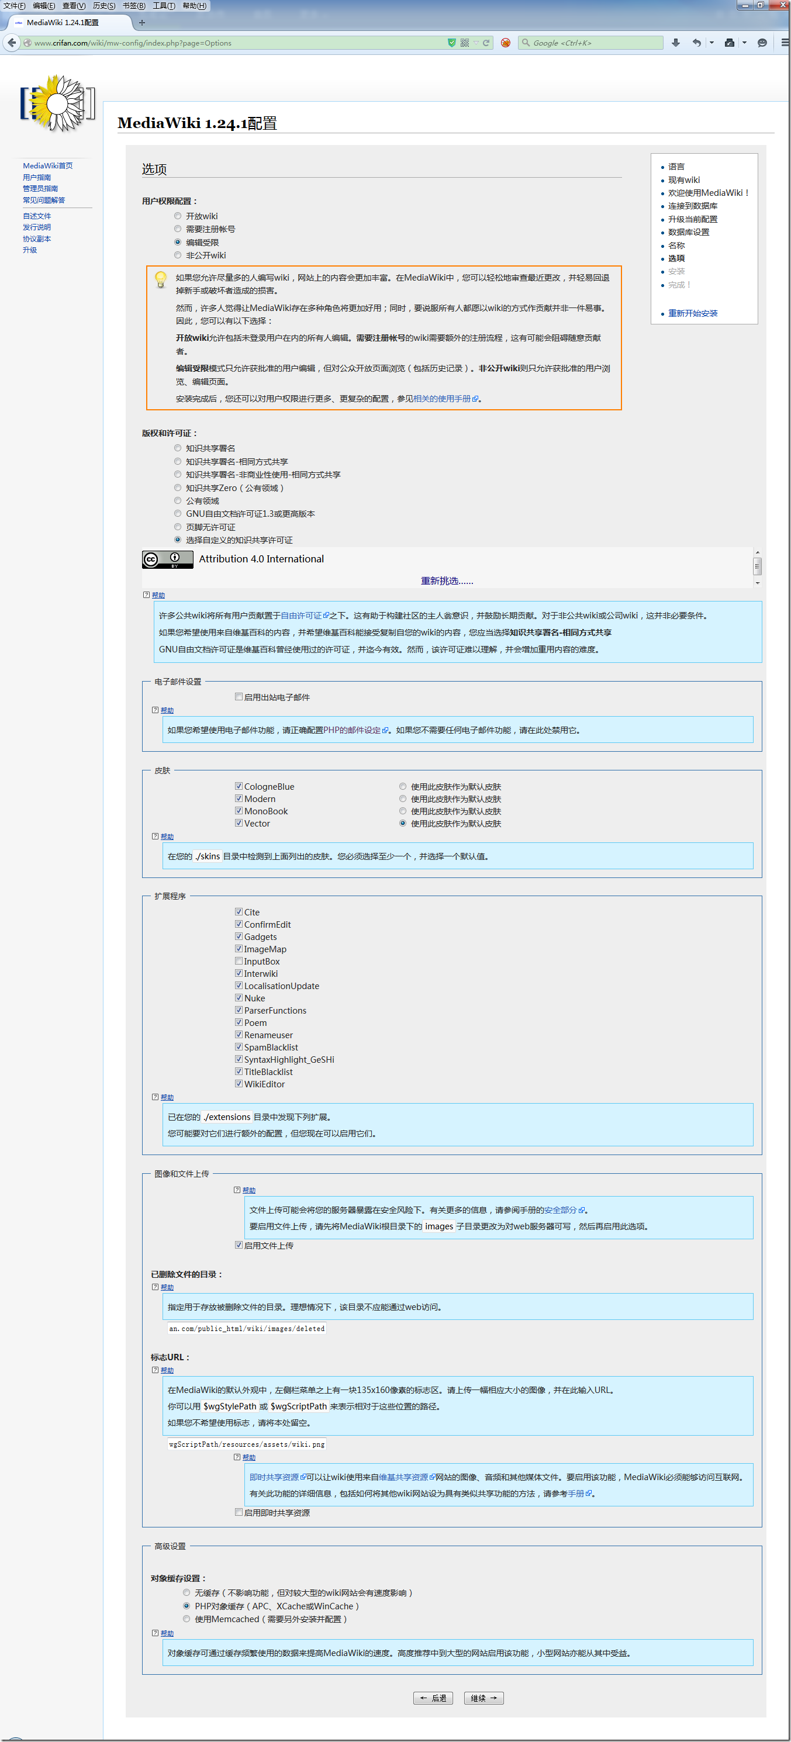791x1742 pixels.
Task: Open the 工具(T) menu
Action: click(164, 6)
